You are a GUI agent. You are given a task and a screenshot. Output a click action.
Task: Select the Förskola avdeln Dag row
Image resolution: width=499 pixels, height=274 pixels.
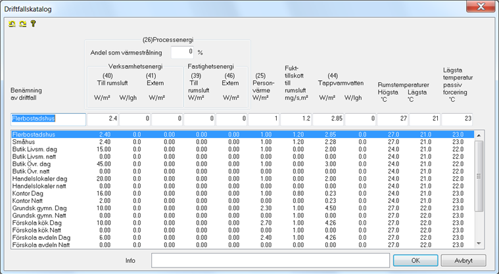243,237
